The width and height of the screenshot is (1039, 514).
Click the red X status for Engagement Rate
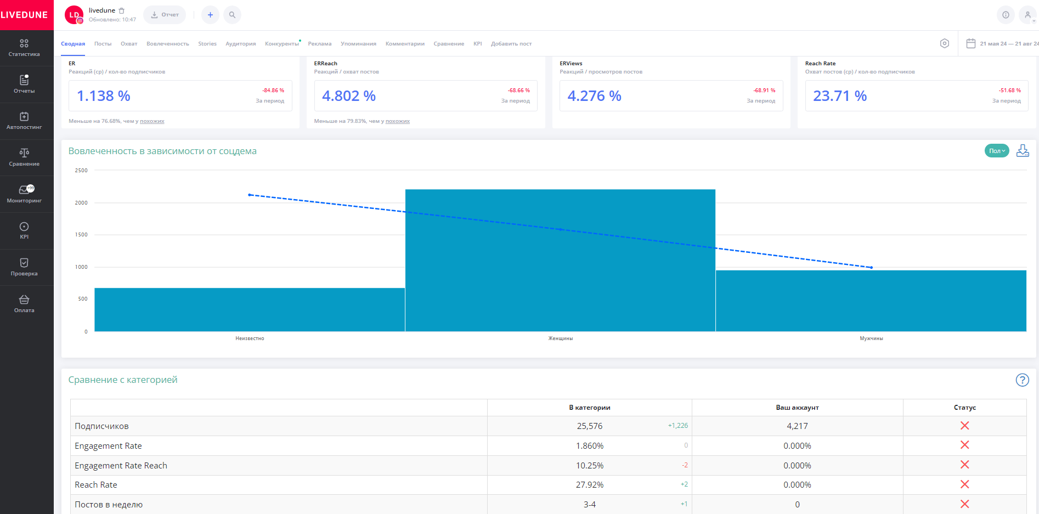(965, 445)
